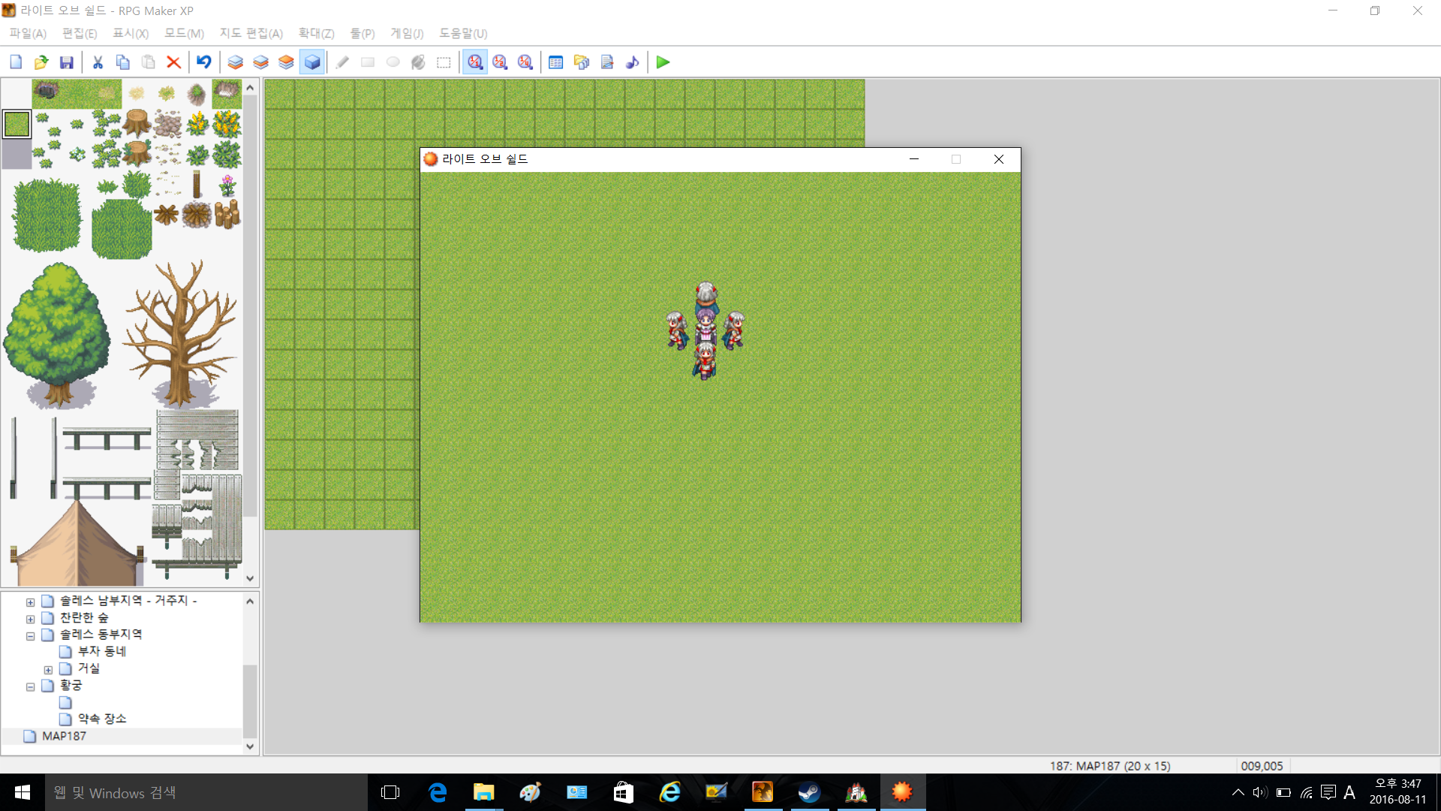
Task: Click map tree scroll up arrow
Action: pyautogui.click(x=250, y=601)
